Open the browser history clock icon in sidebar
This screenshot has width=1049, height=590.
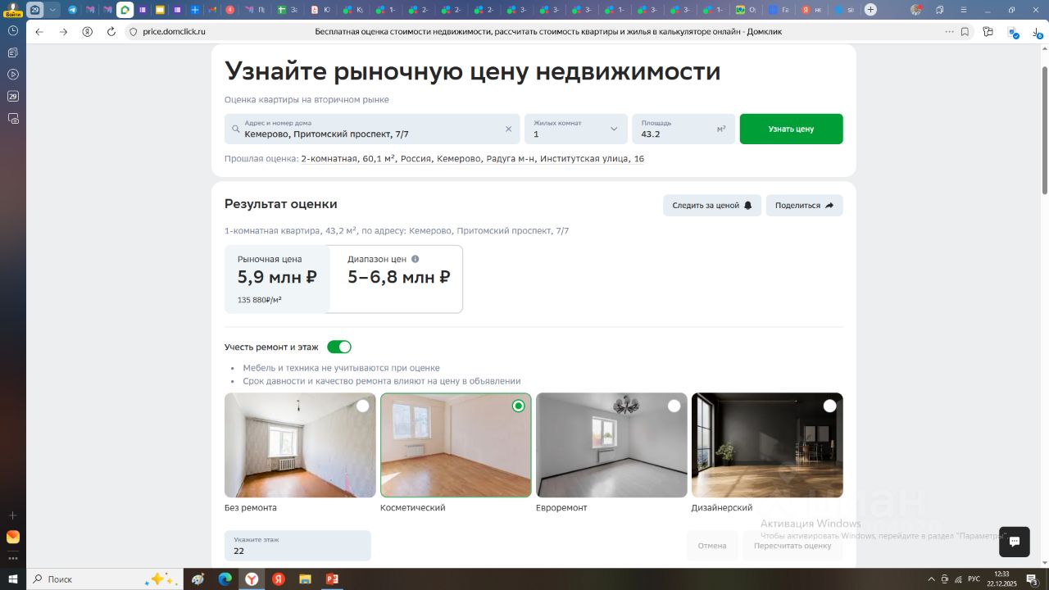pyautogui.click(x=13, y=30)
